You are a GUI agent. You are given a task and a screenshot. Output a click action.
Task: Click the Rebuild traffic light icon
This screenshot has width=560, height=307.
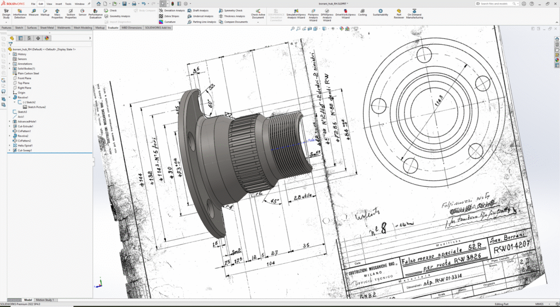click(172, 4)
